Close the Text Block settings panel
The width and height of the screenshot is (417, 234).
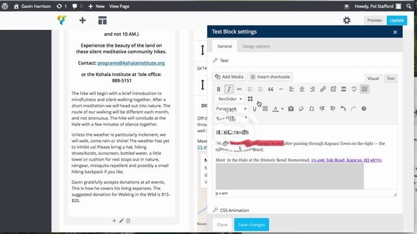pyautogui.click(x=395, y=32)
